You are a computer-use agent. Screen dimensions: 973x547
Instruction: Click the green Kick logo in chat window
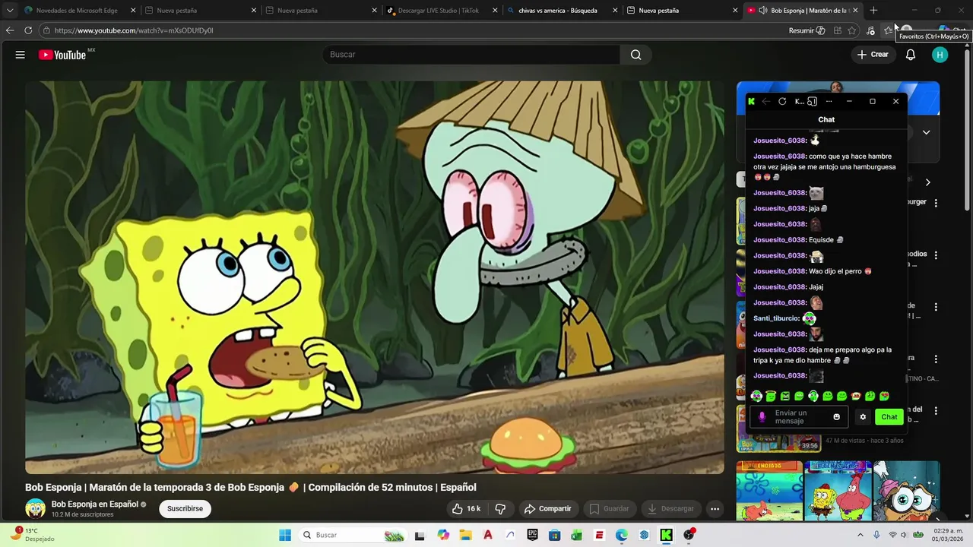752,101
